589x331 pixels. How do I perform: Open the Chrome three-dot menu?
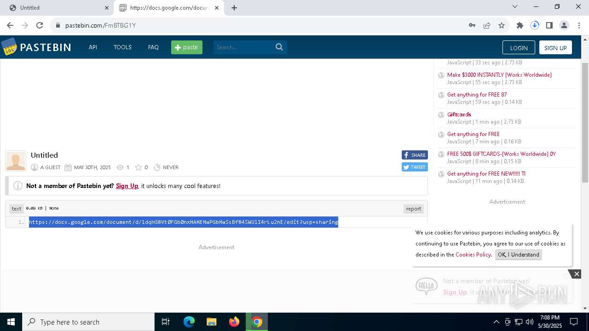click(579, 25)
